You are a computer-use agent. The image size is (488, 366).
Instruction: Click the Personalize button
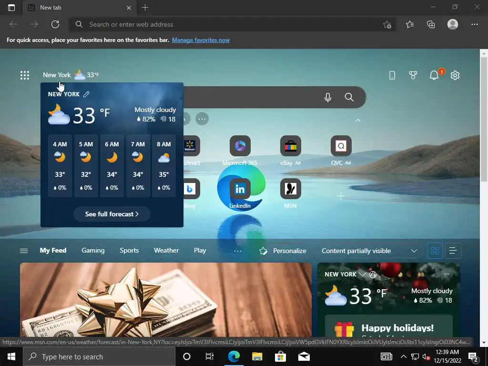(x=283, y=251)
